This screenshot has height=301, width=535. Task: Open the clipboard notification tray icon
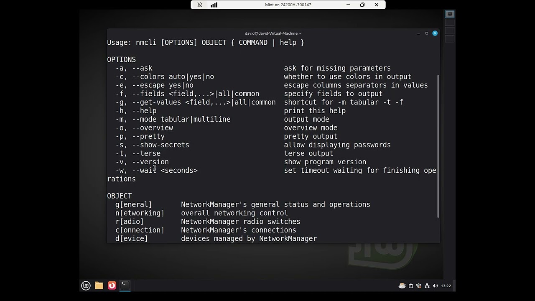[411, 286]
